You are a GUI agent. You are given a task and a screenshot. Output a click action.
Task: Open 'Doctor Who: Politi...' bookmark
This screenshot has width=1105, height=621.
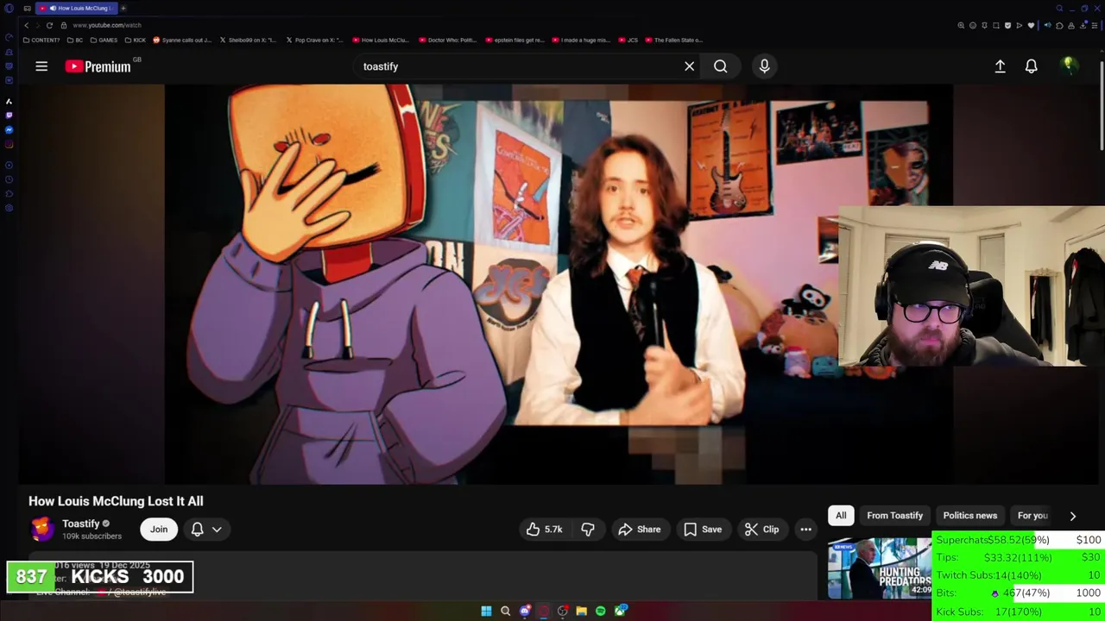point(447,40)
